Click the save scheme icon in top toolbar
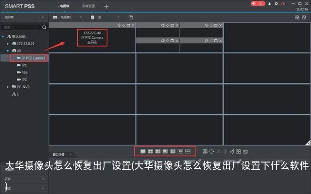 [131, 17]
